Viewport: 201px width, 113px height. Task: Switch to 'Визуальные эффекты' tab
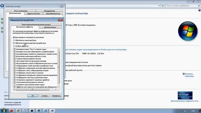click(24, 27)
